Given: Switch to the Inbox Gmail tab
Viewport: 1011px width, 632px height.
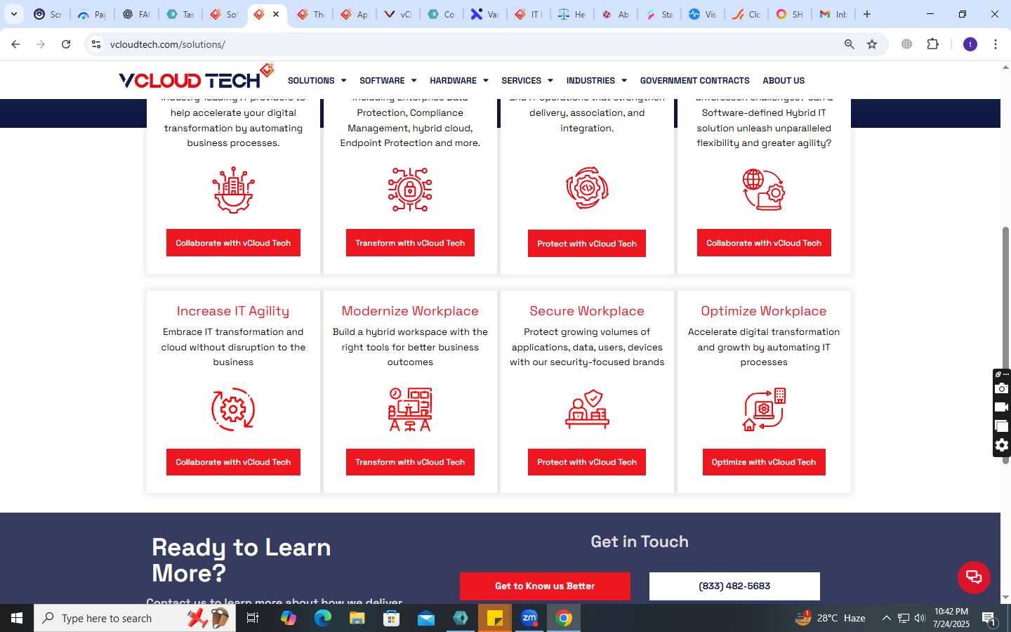Looking at the screenshot, I should (x=833, y=14).
